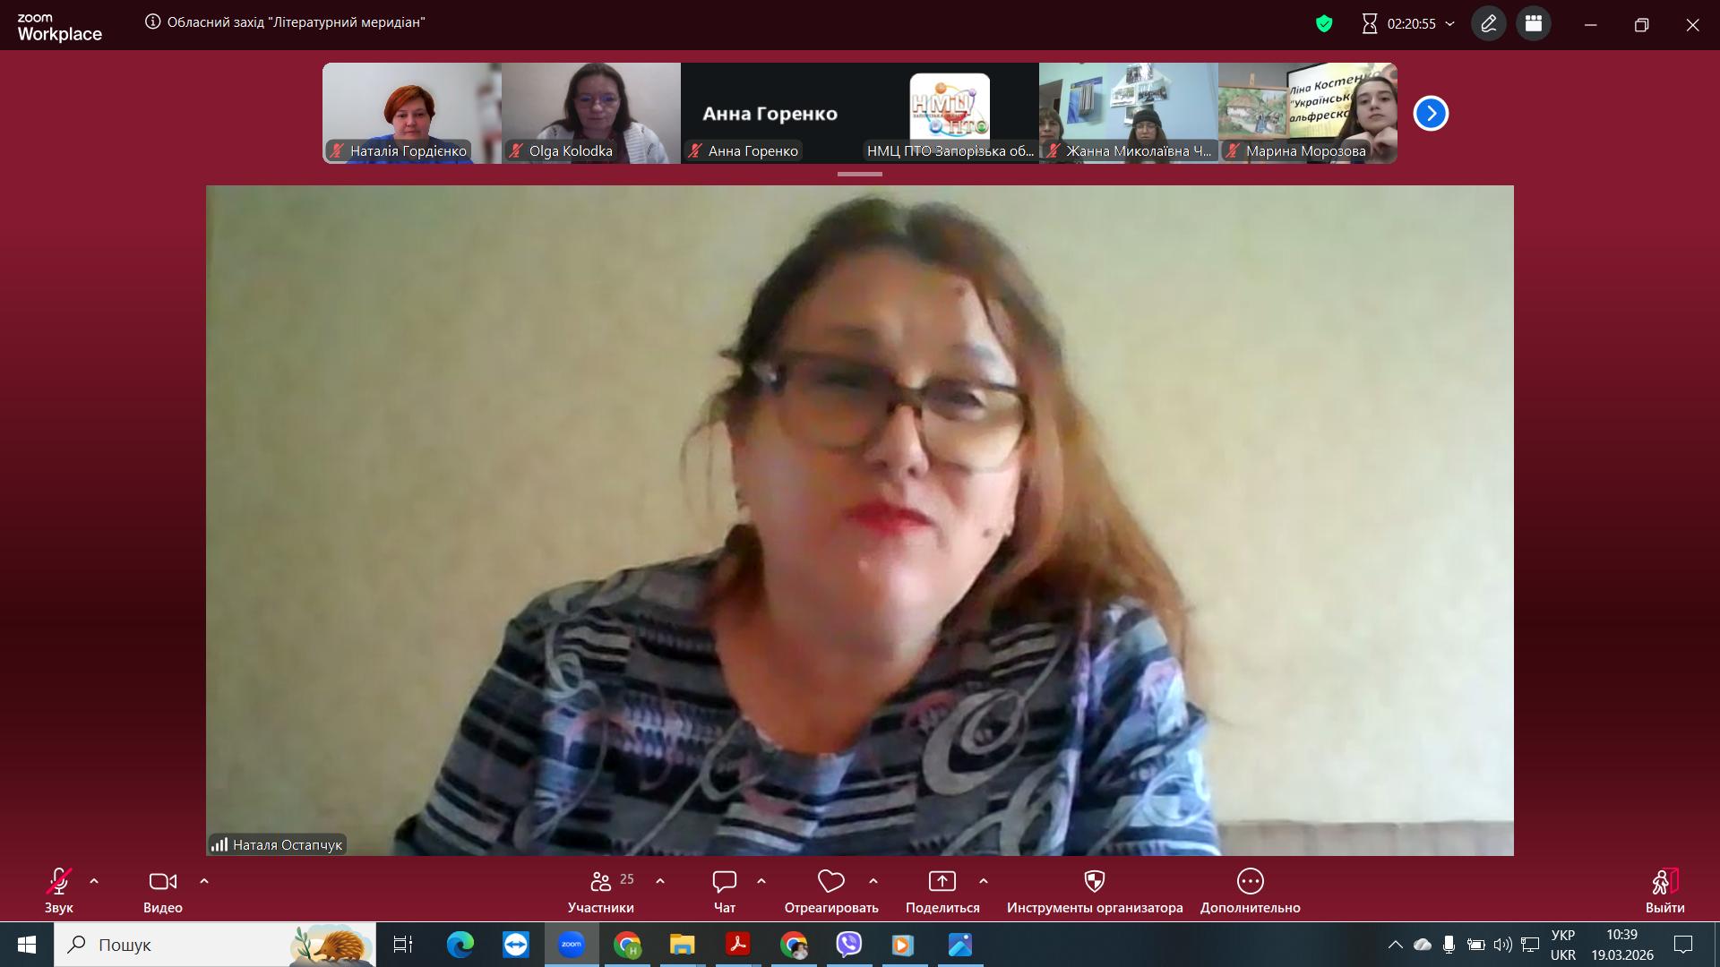
Task: Click the meeting info icon beside title
Action: [x=153, y=22]
